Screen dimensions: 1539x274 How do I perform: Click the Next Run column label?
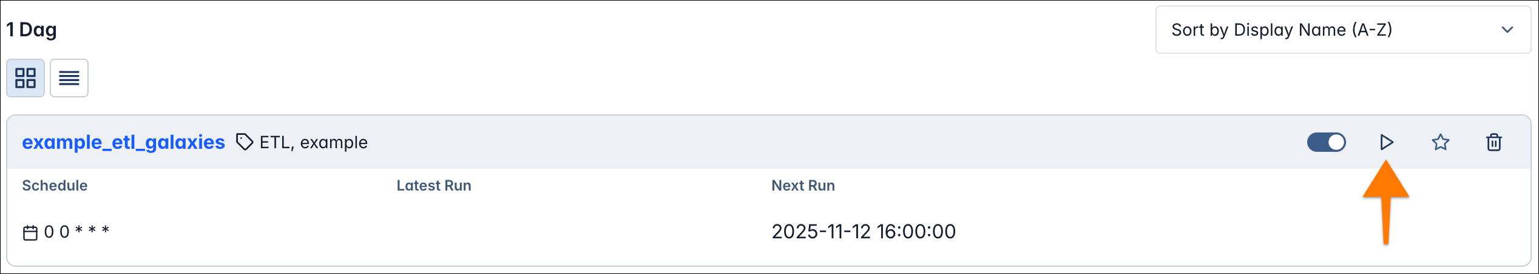[802, 186]
